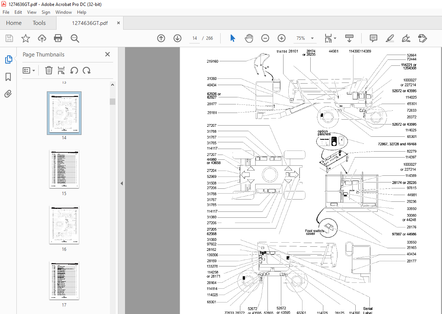Select page 15 thumbnail
This screenshot has width=442, height=314.
(x=64, y=169)
